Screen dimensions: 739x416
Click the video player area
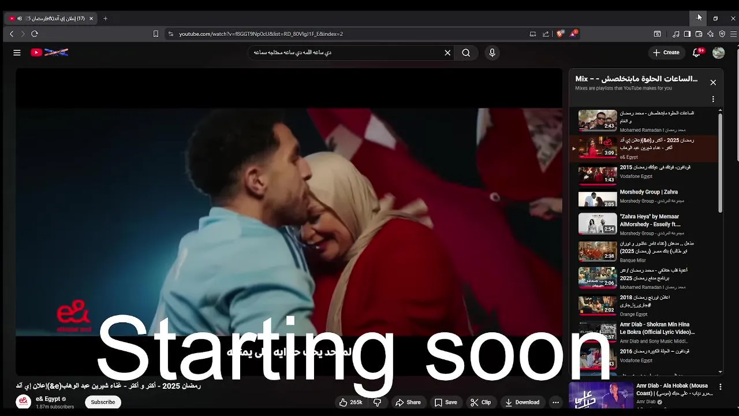[289, 222]
